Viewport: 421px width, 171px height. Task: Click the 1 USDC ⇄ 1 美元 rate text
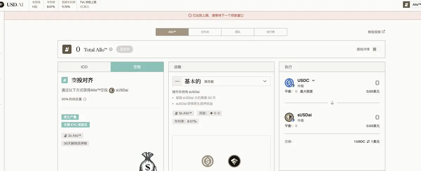pos(367,142)
